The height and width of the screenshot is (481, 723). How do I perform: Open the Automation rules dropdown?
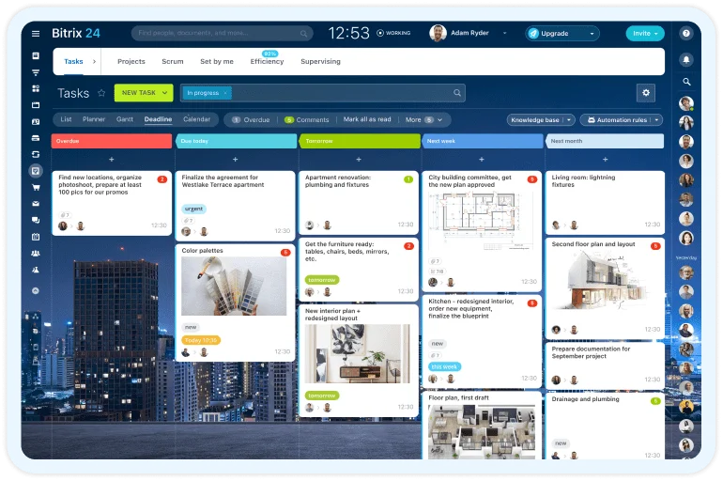coord(622,120)
